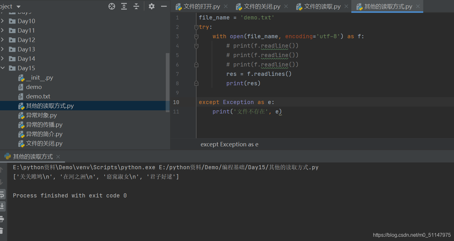Click the Expand All icon in project toolbar

tap(124, 6)
